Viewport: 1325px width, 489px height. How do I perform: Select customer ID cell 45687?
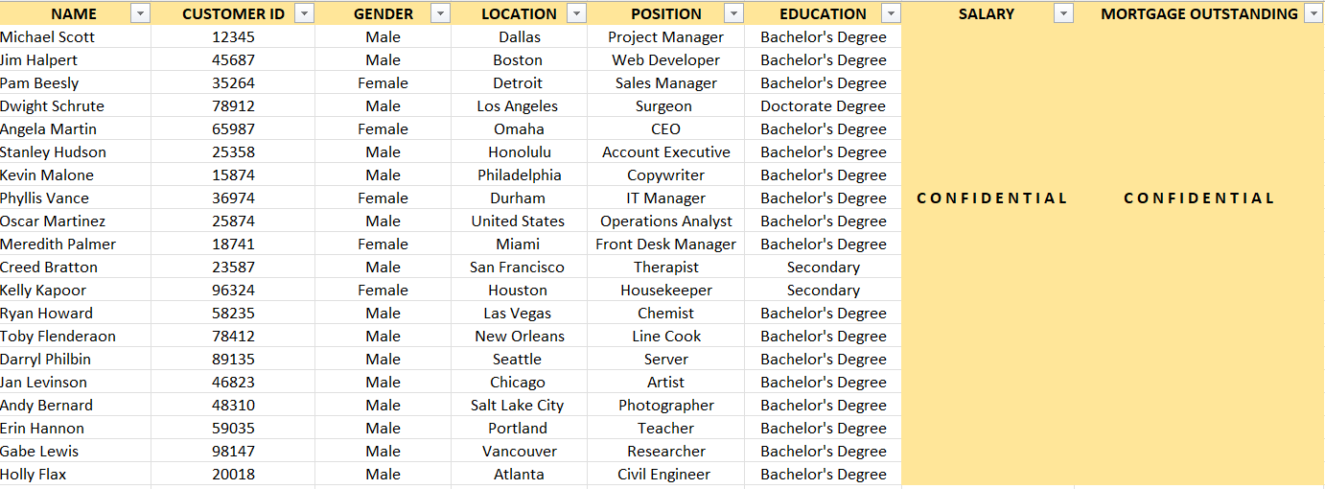[x=233, y=59]
